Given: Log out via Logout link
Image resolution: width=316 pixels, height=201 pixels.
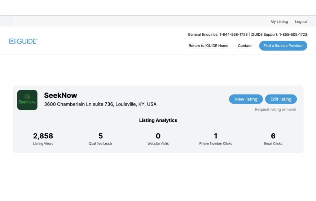Looking at the screenshot, I should point(301,22).
